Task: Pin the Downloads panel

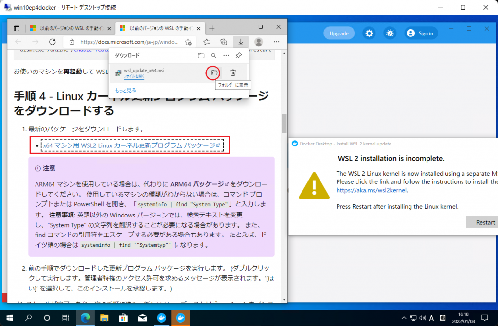Action: point(238,55)
